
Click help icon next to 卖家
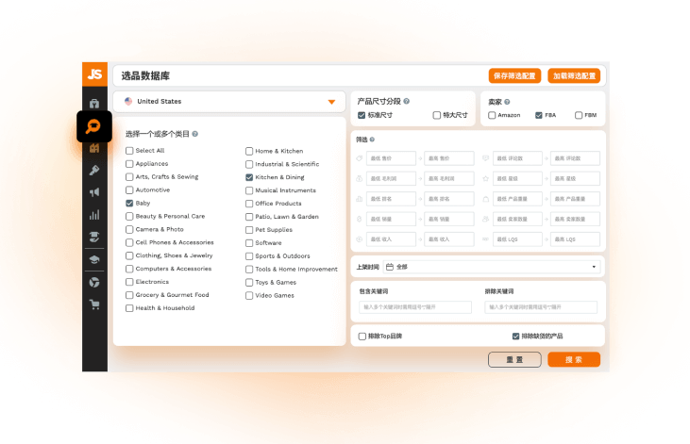507,102
